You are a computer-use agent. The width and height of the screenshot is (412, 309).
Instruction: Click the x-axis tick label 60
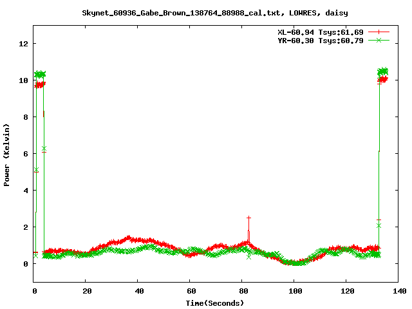coord(191,291)
